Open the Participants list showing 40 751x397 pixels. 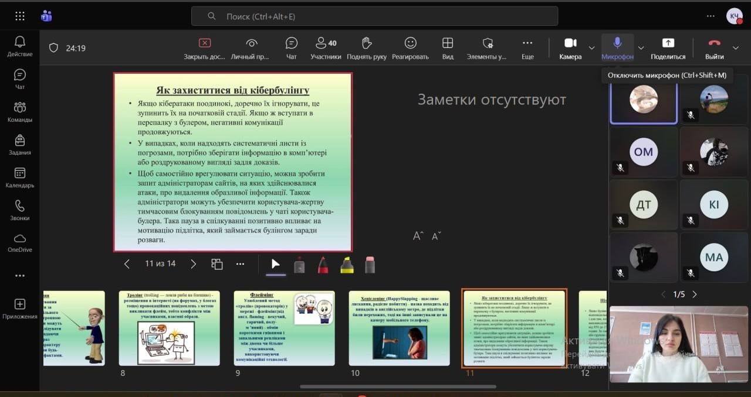click(x=326, y=47)
